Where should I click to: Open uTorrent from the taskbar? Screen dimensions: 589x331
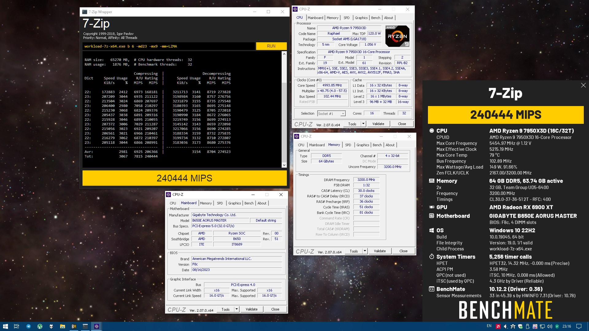coord(40,326)
